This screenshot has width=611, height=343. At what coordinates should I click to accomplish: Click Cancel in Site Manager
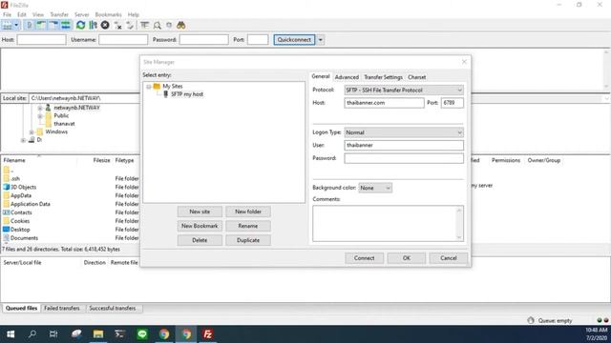pos(449,258)
